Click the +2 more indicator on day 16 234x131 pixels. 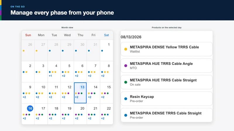(x=24, y=118)
